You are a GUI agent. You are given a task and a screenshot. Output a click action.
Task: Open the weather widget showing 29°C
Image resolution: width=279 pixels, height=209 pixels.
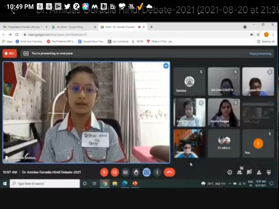tap(213, 184)
